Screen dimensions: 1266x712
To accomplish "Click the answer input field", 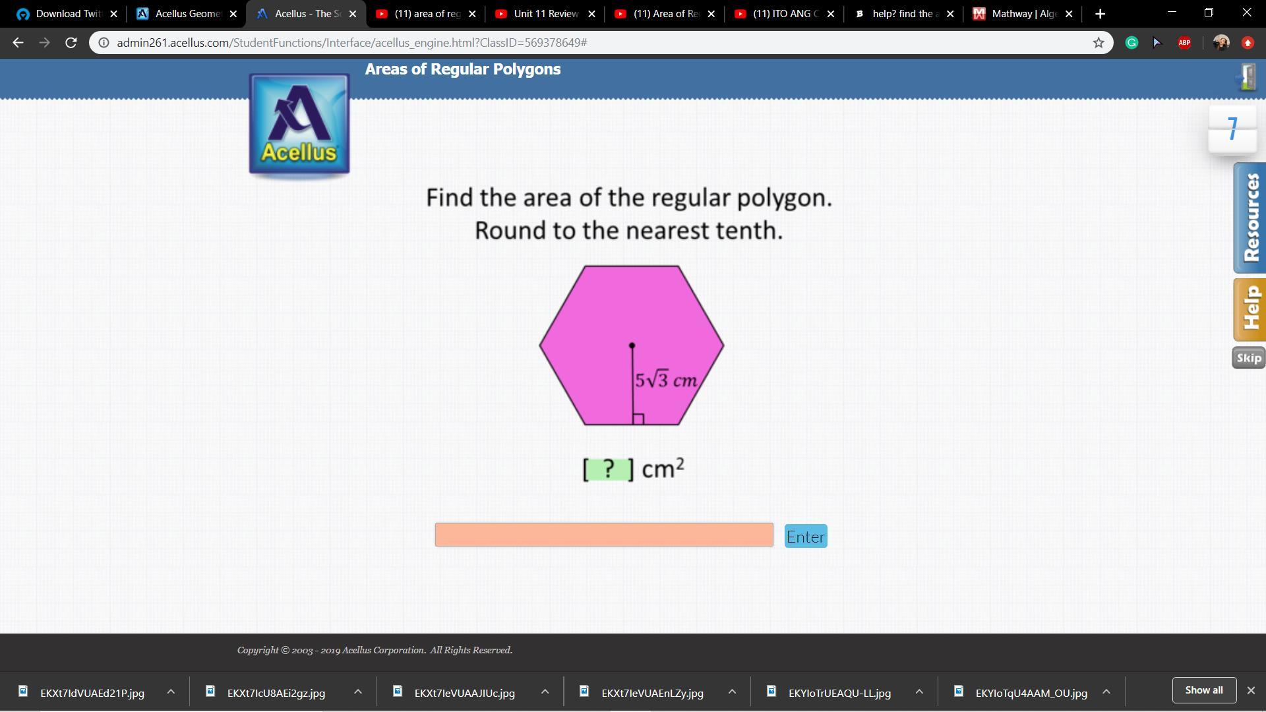I will coord(603,535).
